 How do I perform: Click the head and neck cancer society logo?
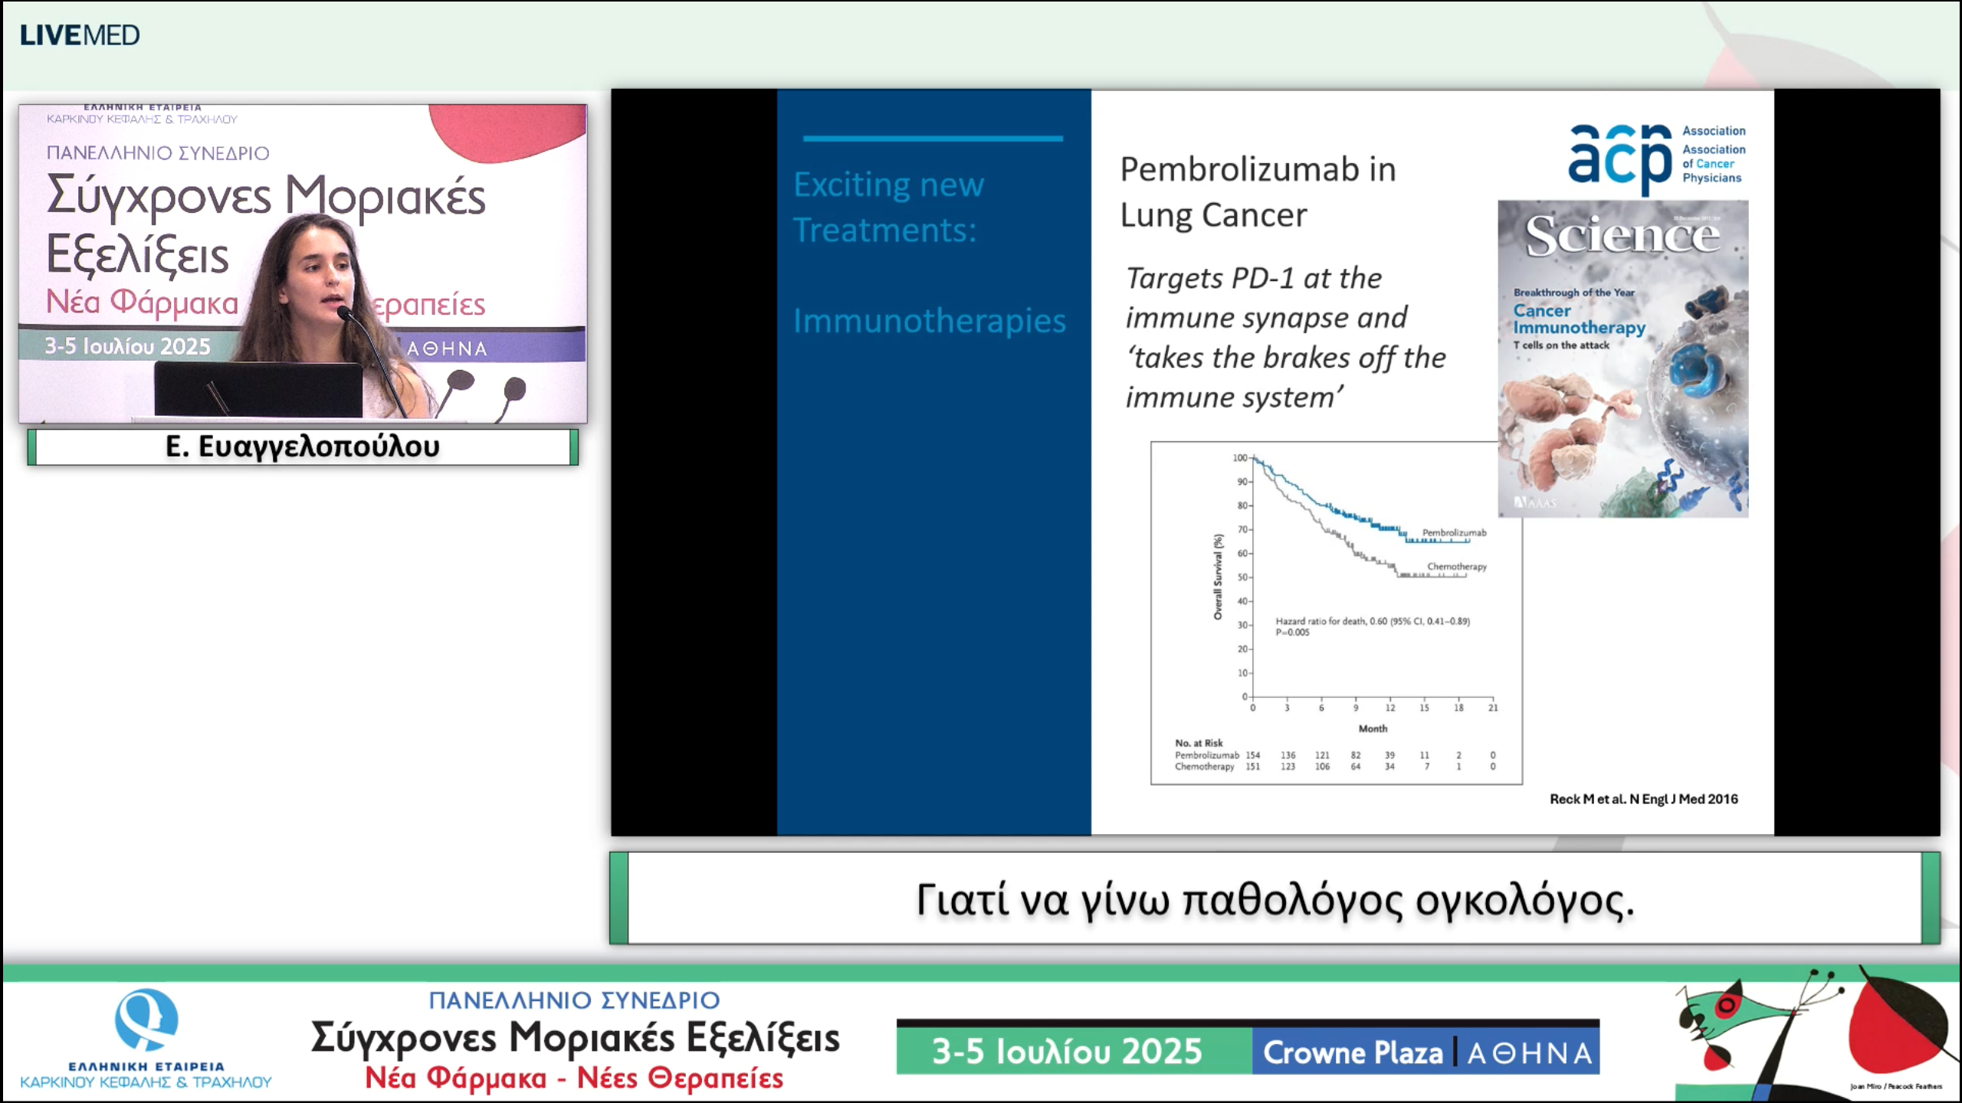click(146, 1038)
